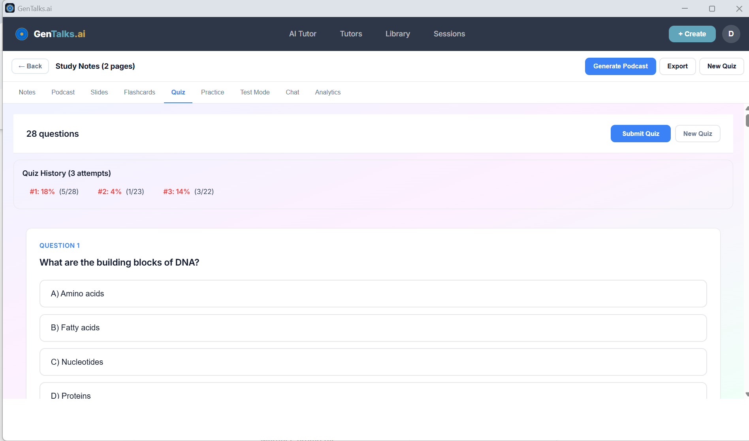Click the vertical scrollbar thumb
This screenshot has height=441, width=749.
click(x=747, y=120)
